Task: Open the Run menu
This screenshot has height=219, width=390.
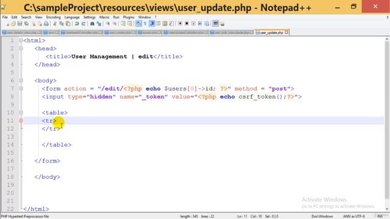Action: [116, 17]
